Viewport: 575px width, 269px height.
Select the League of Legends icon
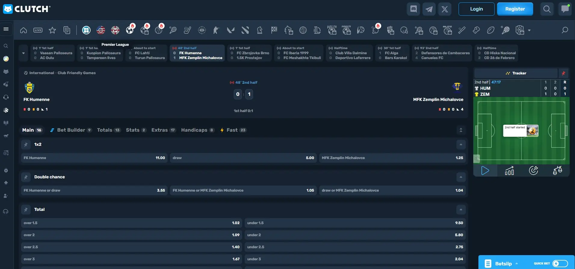(x=317, y=30)
